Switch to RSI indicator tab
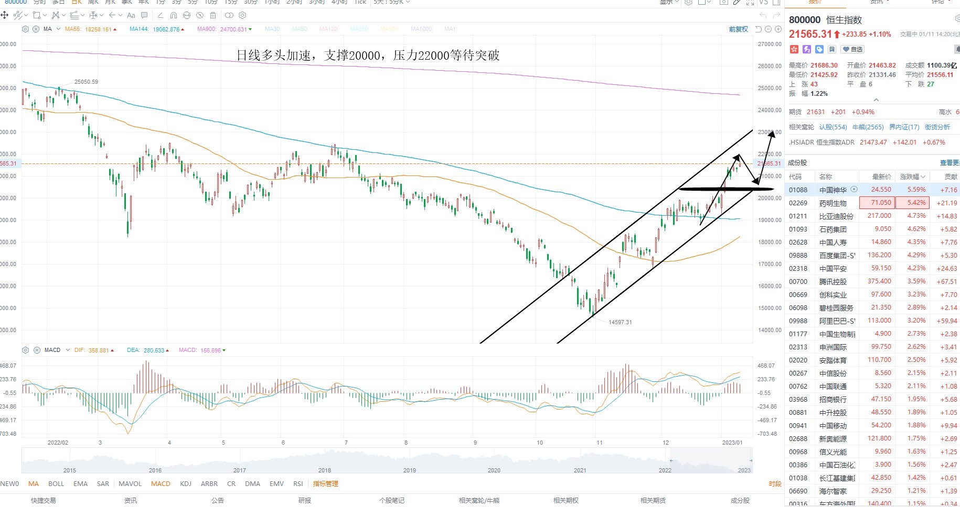Image resolution: width=960 pixels, height=507 pixels. (298, 484)
